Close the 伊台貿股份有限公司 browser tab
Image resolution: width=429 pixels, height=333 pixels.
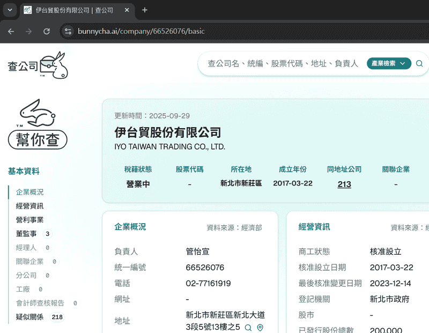127,10
